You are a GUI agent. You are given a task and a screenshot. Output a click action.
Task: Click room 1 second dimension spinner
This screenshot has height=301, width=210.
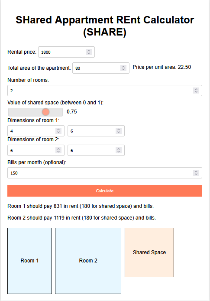[x=119, y=131]
